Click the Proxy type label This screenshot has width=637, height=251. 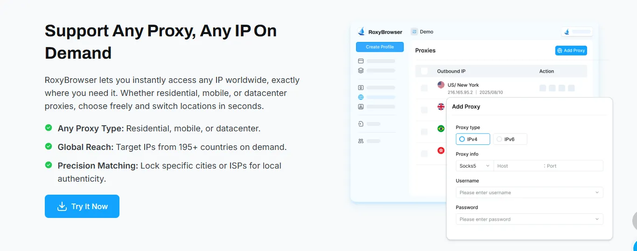point(468,127)
